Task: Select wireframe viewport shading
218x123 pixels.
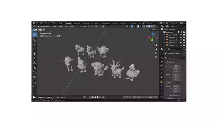Action: (x=147, y=27)
